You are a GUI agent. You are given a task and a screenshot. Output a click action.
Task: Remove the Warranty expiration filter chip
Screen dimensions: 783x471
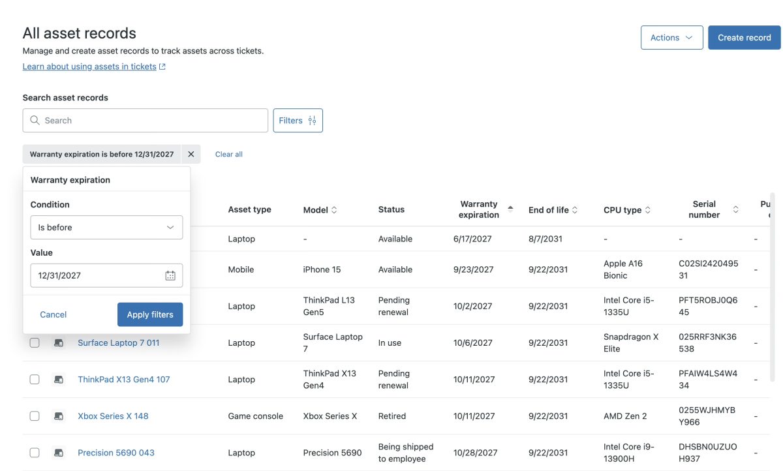tap(191, 155)
